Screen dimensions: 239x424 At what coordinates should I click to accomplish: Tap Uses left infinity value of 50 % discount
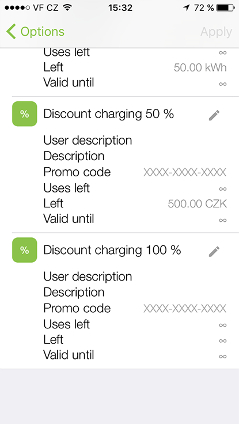click(222, 189)
